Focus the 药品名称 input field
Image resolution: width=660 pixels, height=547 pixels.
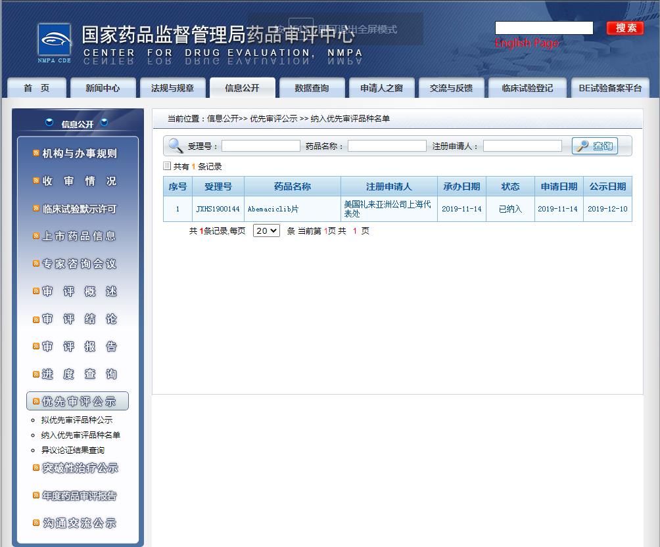coord(387,146)
